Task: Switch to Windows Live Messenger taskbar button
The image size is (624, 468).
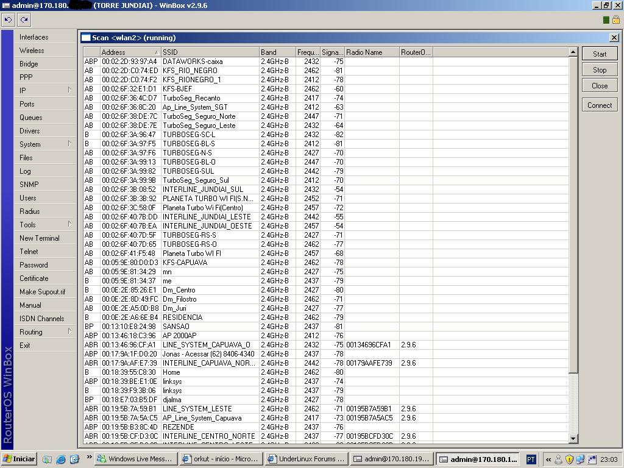Action: point(135,459)
